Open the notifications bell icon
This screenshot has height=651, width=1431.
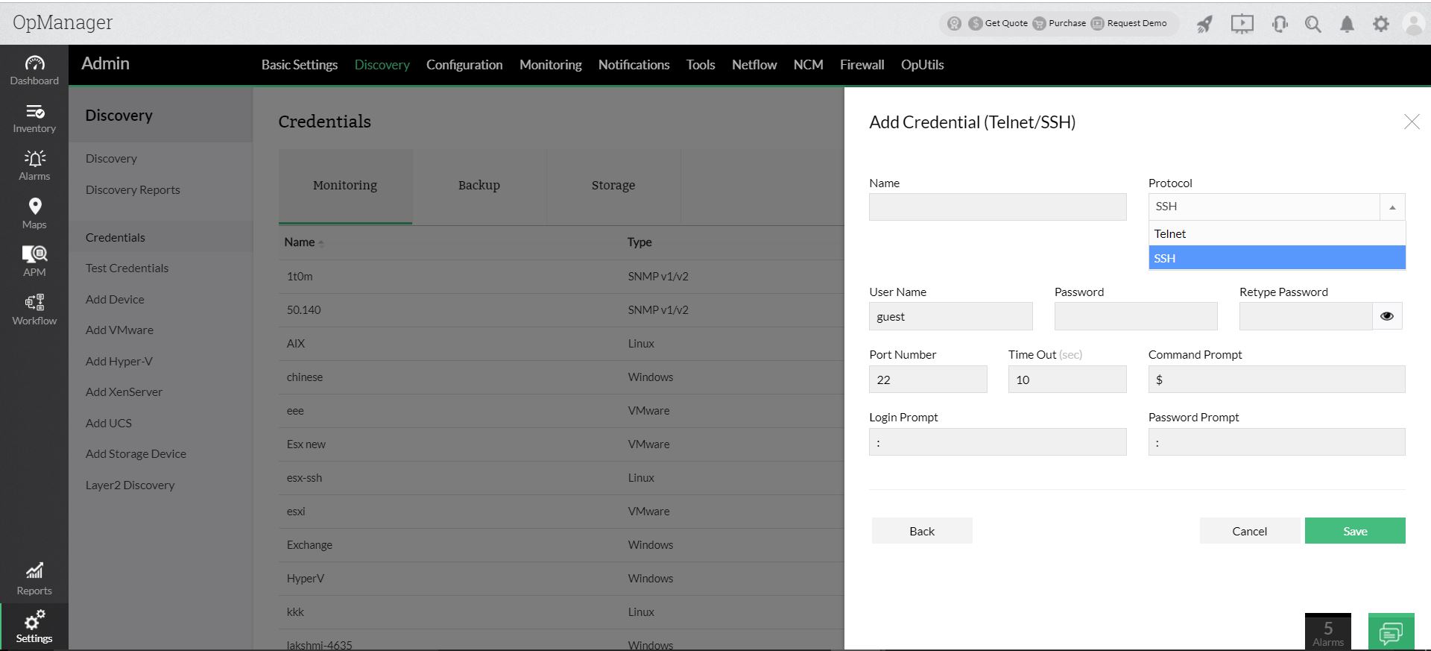(1347, 24)
